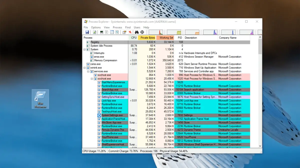300x168 pixels.
Task: Open process Properties toolbar icon
Action: [124, 32]
